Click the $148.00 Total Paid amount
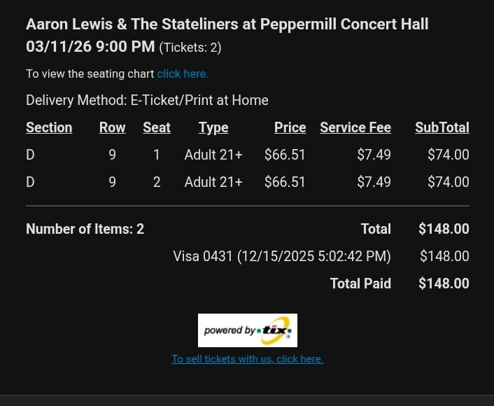The height and width of the screenshot is (406, 494). coord(444,283)
